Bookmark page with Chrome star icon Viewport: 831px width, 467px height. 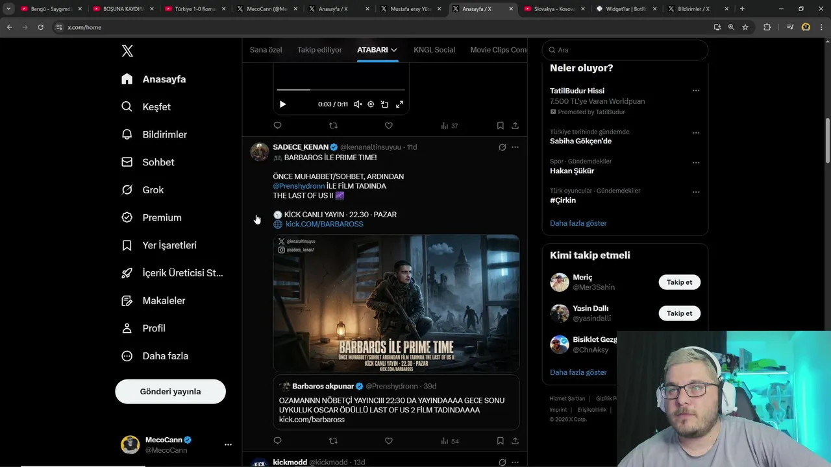pyautogui.click(x=745, y=27)
